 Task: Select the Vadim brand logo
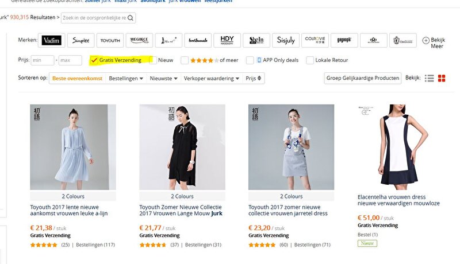52,40
